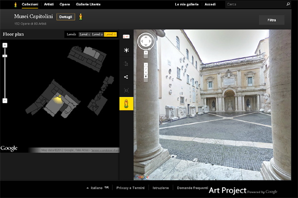Click the Accedi sign-in link

(210, 4)
